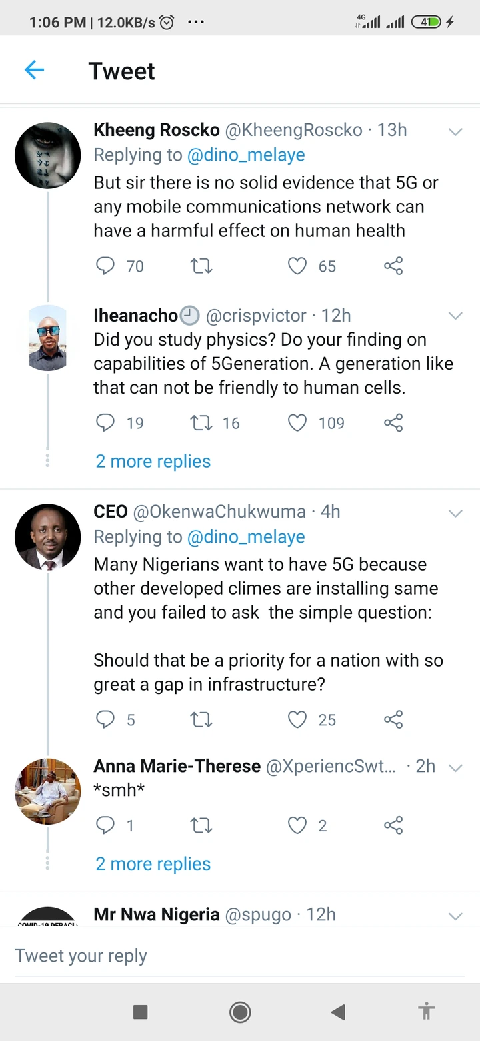This screenshot has width=480, height=1041.
Task: Open @dino_melaye's profile link
Action: pyautogui.click(x=247, y=155)
